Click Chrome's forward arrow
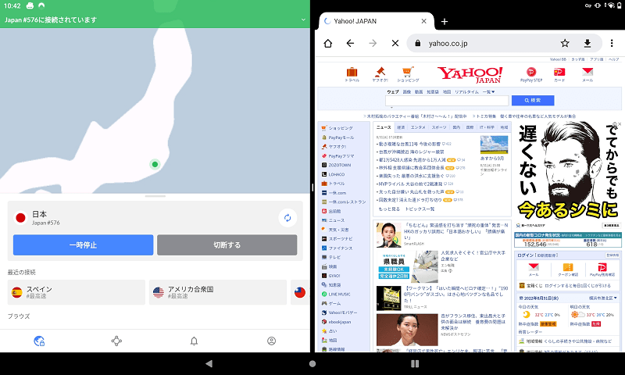The height and width of the screenshot is (375, 625). click(373, 43)
